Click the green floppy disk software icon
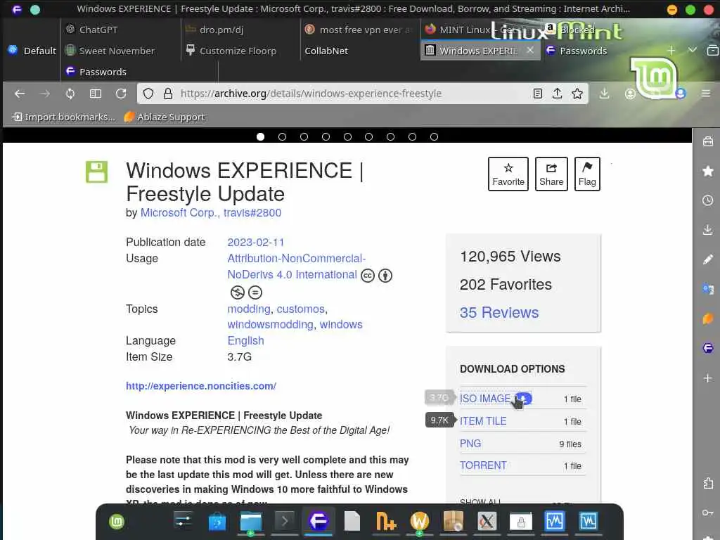 pos(96,172)
